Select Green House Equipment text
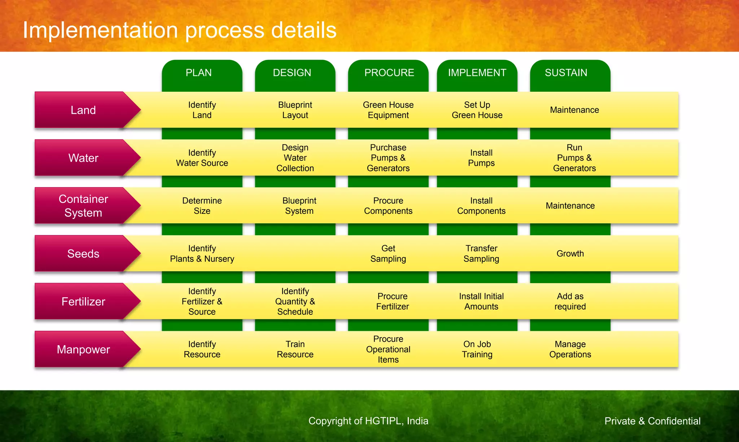This screenshot has height=442, width=739. click(x=388, y=110)
